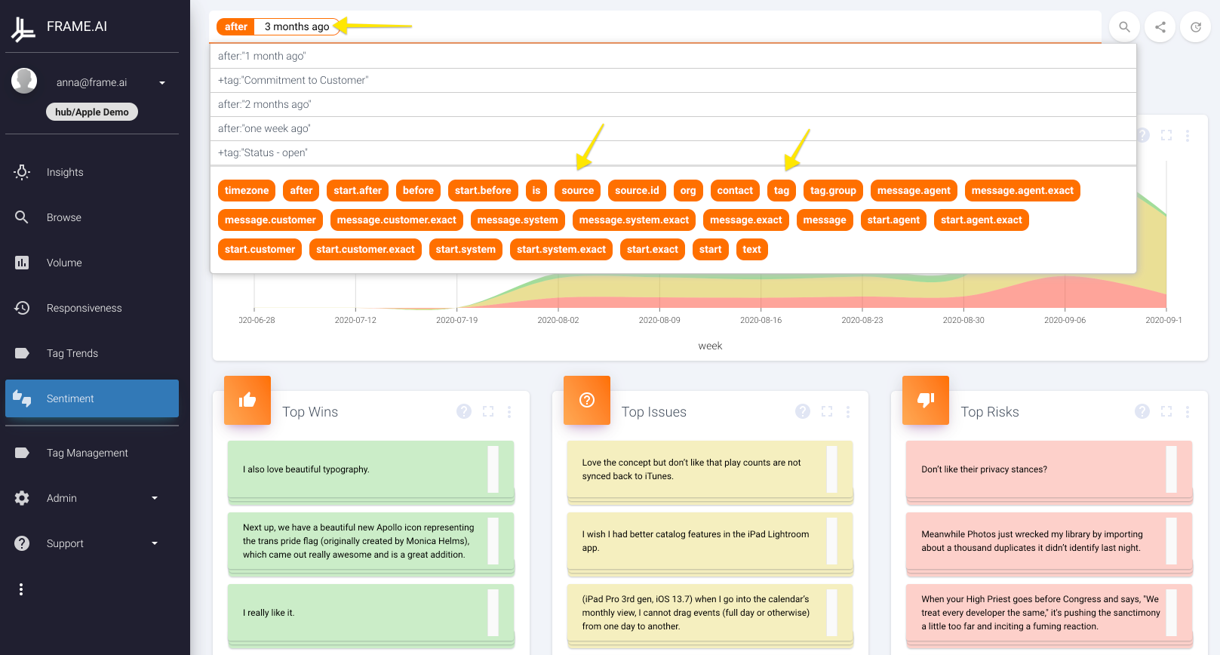The image size is (1220, 655).
Task: Click the FRAME.AI logo icon
Action: tap(23, 29)
